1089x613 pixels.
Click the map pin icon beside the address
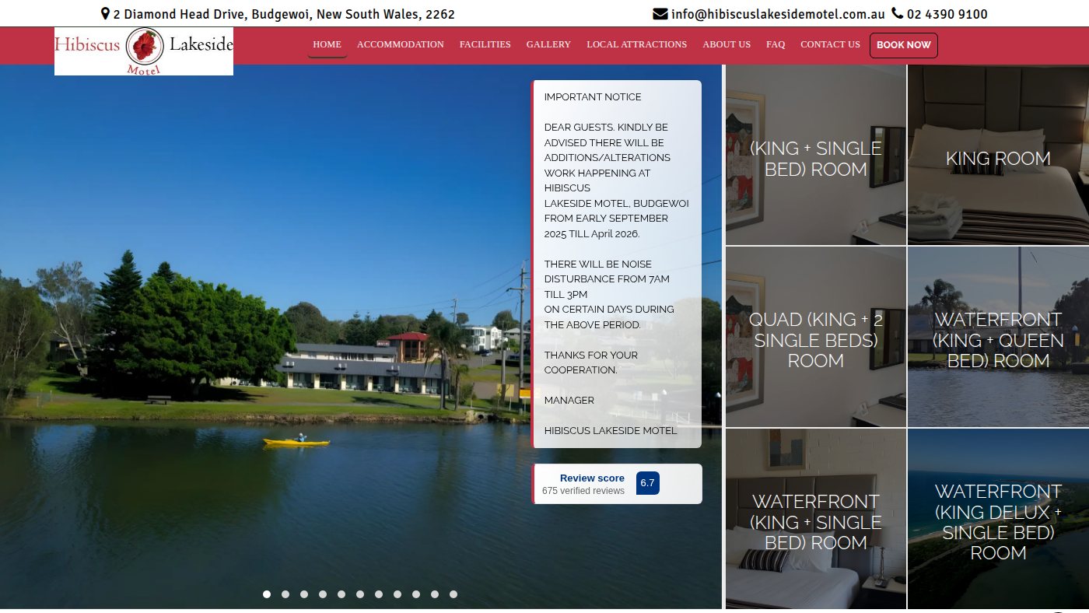click(106, 14)
